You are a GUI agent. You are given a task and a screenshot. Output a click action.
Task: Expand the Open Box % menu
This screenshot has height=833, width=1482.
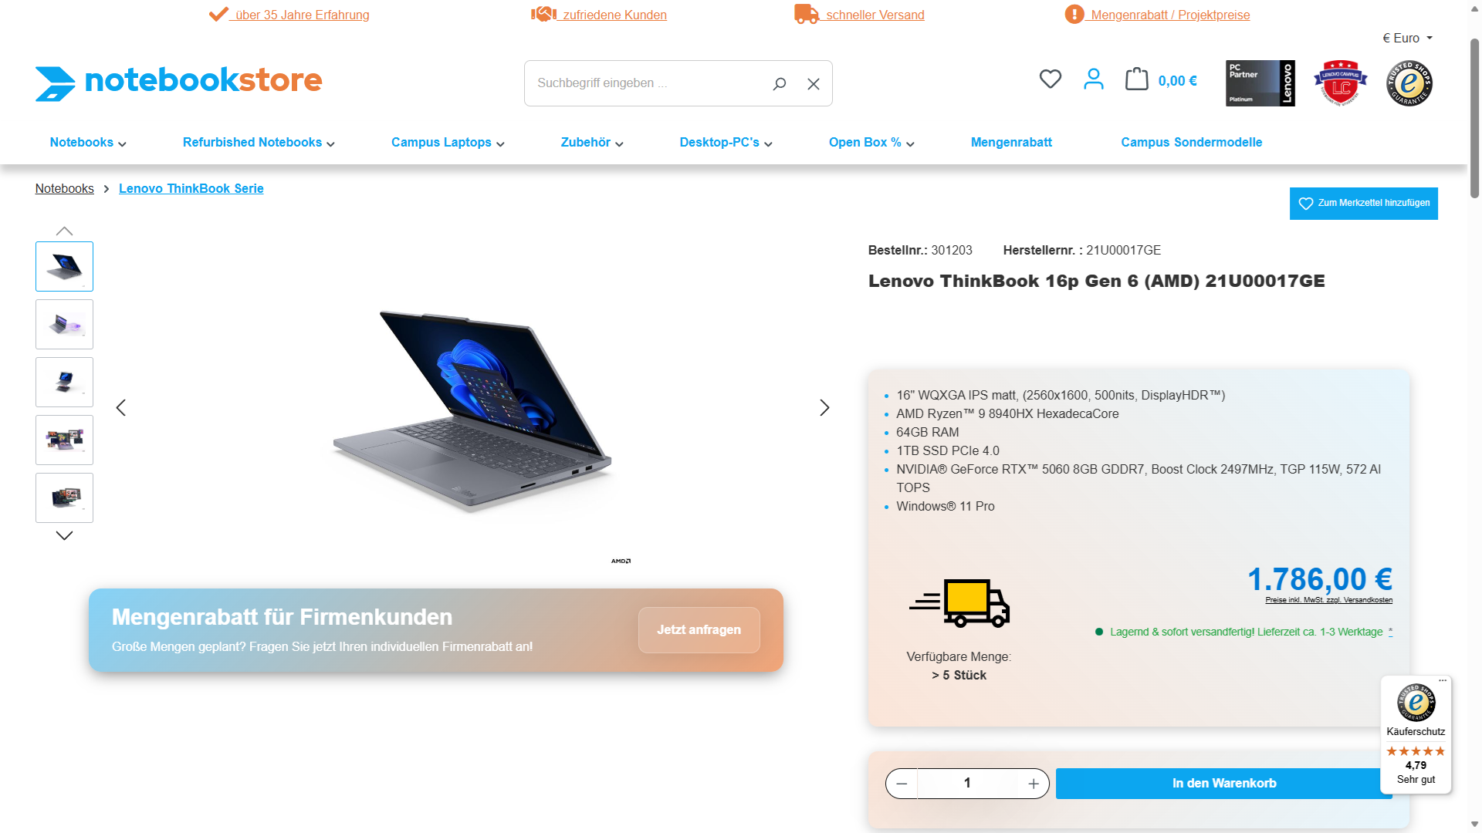[871, 143]
